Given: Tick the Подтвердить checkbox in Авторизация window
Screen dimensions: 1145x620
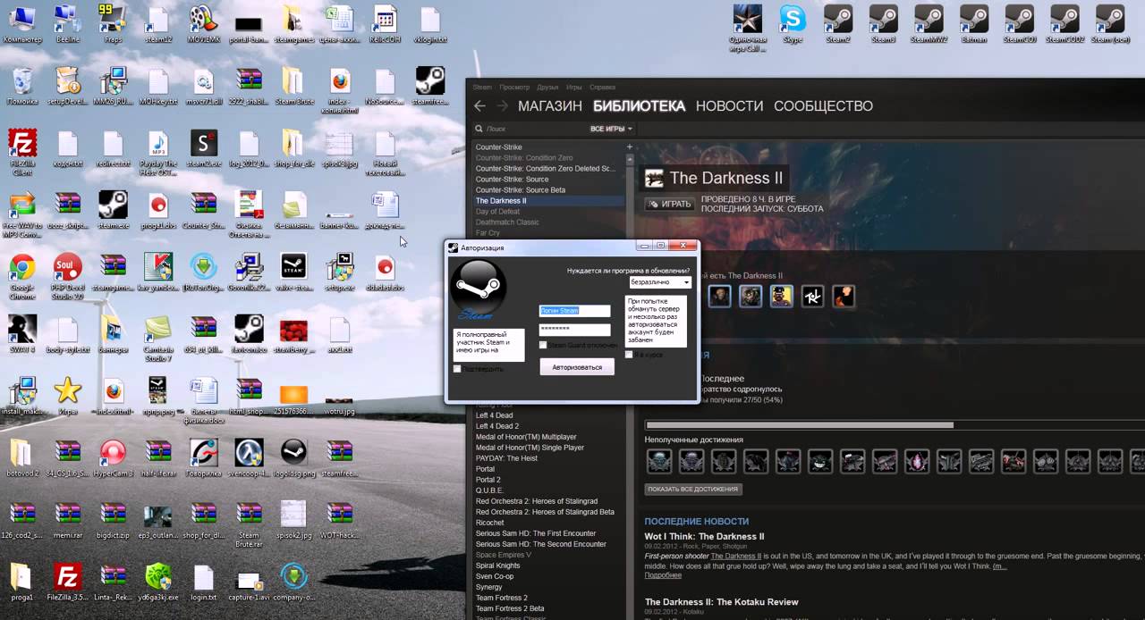Looking at the screenshot, I should [x=458, y=369].
